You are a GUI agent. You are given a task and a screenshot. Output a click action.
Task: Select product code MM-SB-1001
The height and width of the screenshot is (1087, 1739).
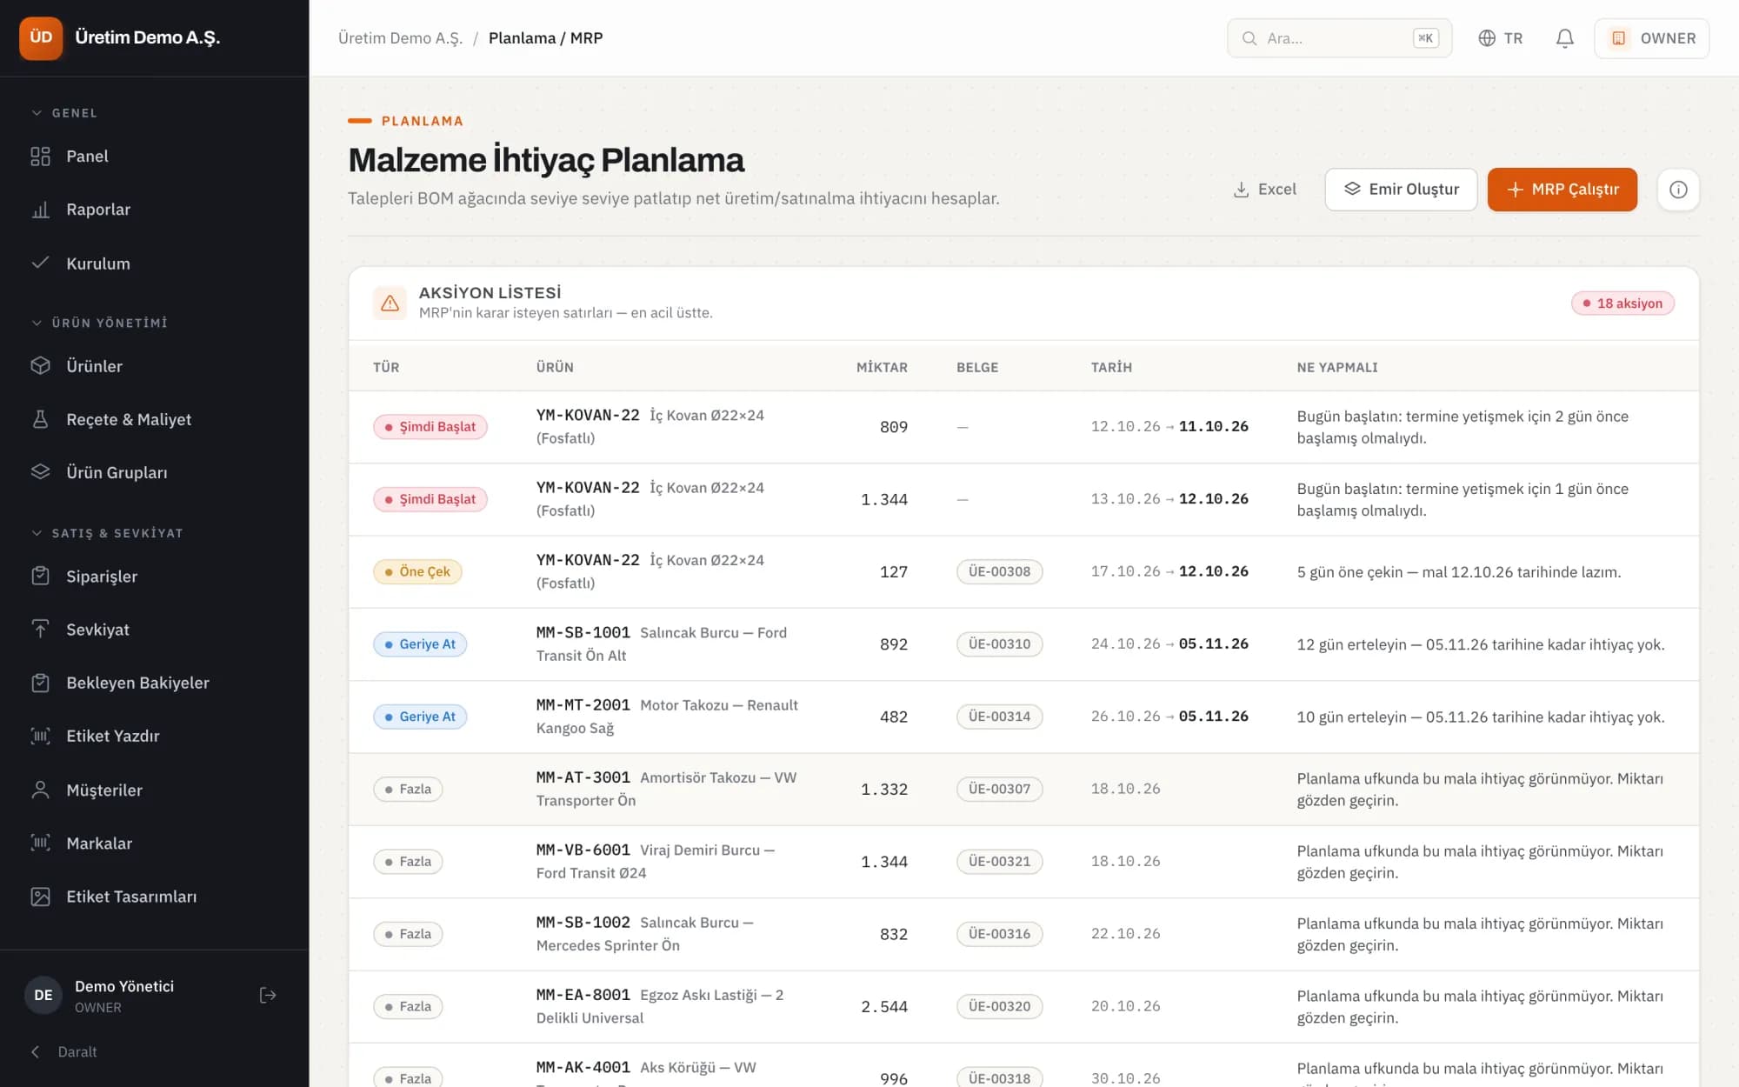[x=583, y=632]
